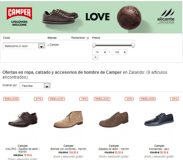Click the maximum price field showing 125
Viewport: 183px width, 160px height.
119,52
